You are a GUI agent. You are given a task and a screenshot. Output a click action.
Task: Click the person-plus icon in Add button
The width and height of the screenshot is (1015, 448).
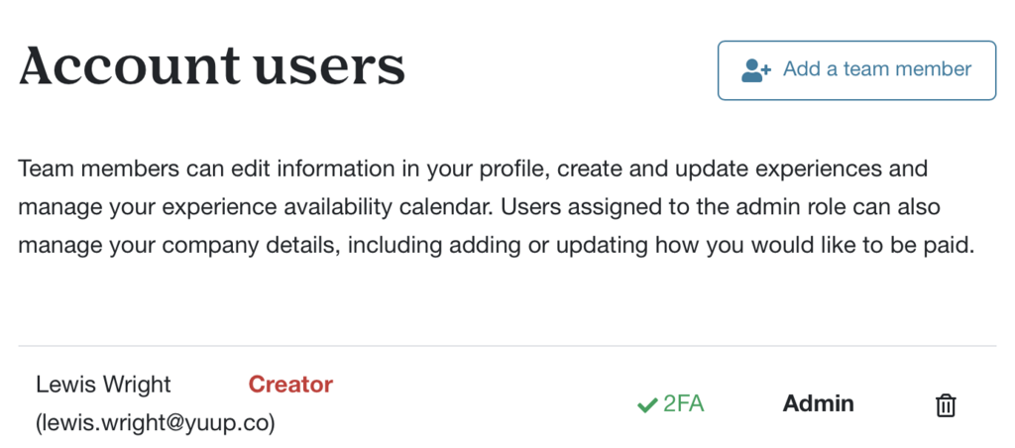[755, 70]
